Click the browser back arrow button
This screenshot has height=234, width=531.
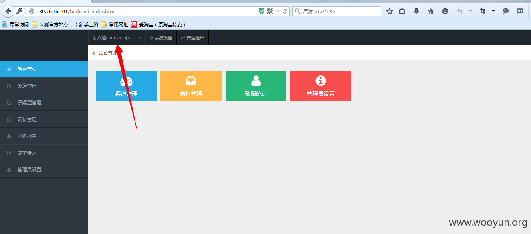tap(8, 11)
